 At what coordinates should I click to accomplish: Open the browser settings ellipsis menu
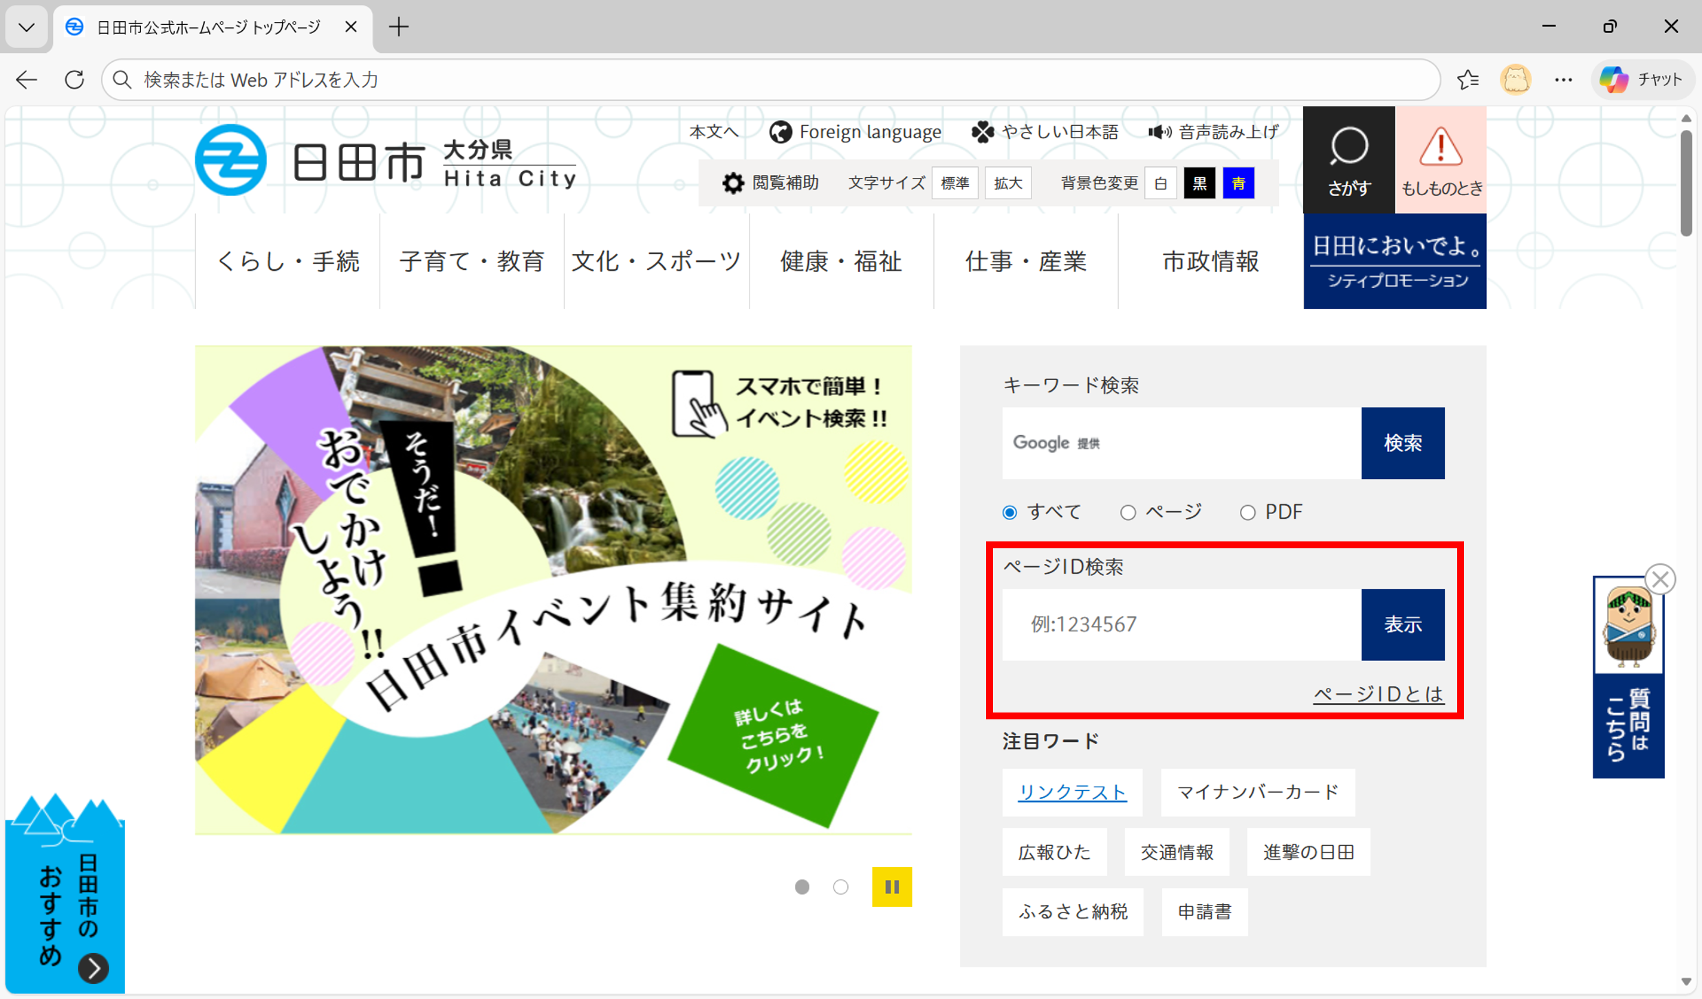click(x=1562, y=79)
